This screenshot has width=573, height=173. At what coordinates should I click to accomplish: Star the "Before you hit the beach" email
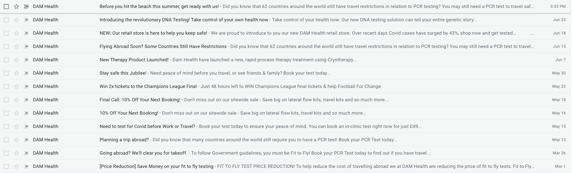click(x=16, y=6)
